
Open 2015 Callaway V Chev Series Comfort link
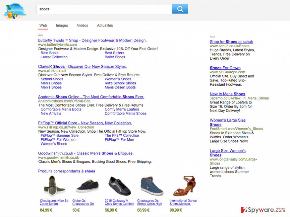coord(119,202)
